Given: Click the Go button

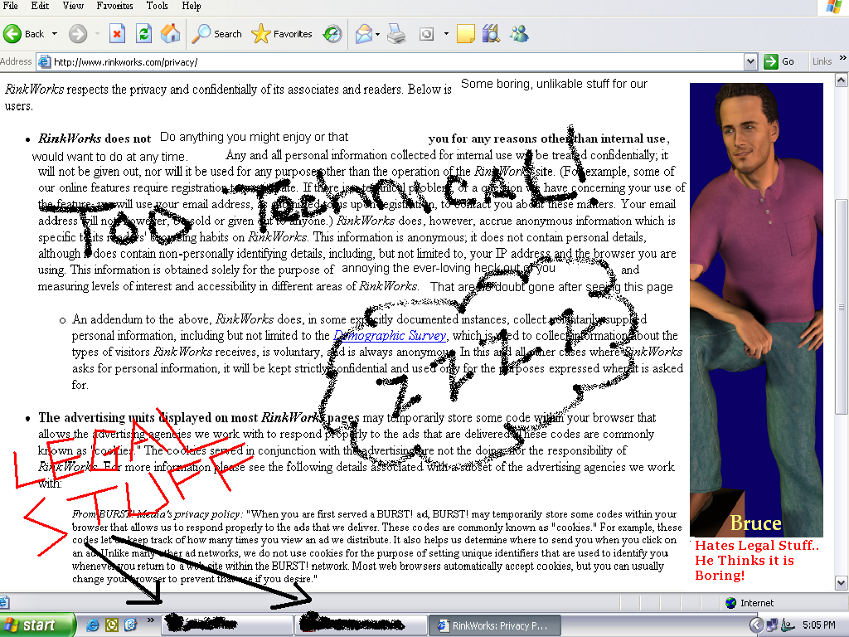Looking at the screenshot, I should pos(779,61).
